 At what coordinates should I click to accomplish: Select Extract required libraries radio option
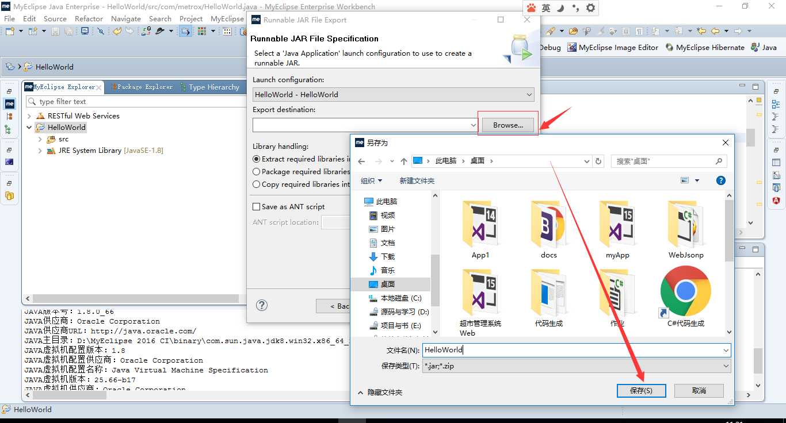257,159
